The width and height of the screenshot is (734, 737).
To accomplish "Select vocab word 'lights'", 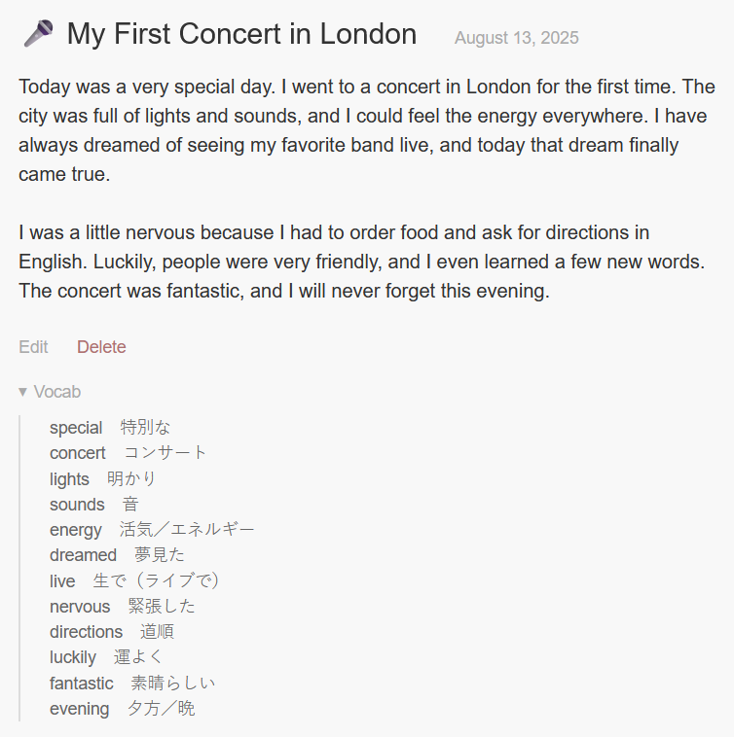I will [69, 479].
